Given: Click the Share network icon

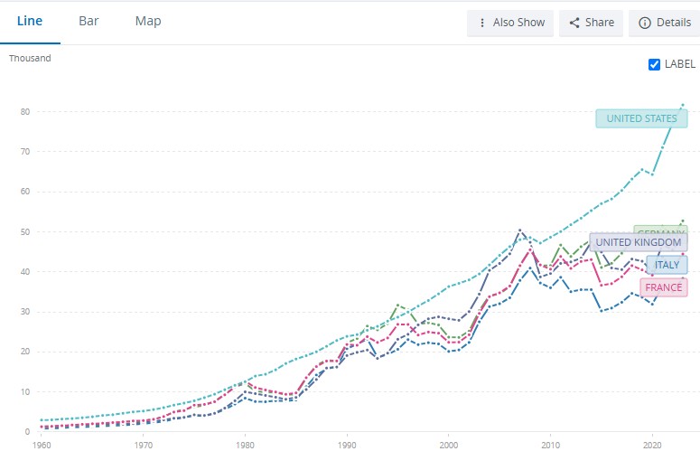Looking at the screenshot, I should (x=574, y=23).
